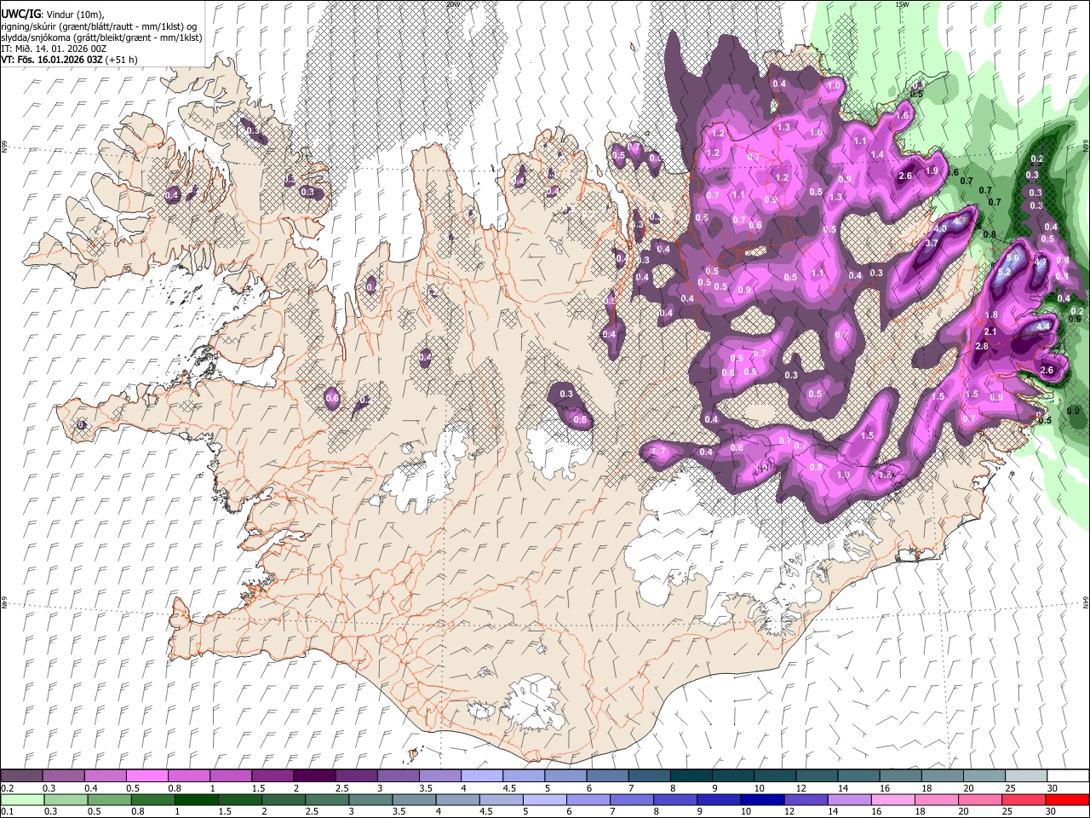Click the '1.4' precipitation value on the map

click(877, 154)
